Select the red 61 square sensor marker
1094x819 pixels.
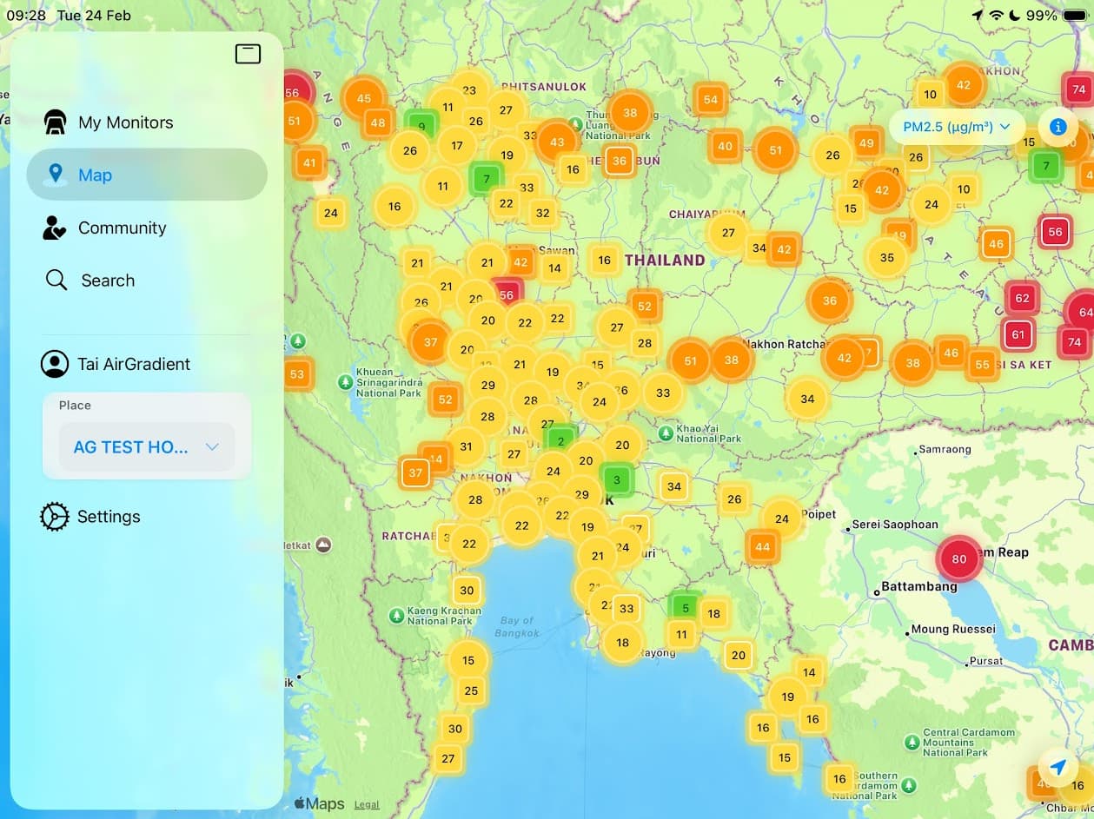point(1018,334)
